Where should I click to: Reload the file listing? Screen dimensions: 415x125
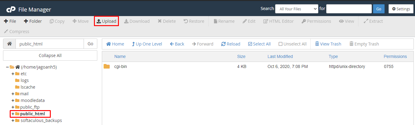[x=231, y=44]
